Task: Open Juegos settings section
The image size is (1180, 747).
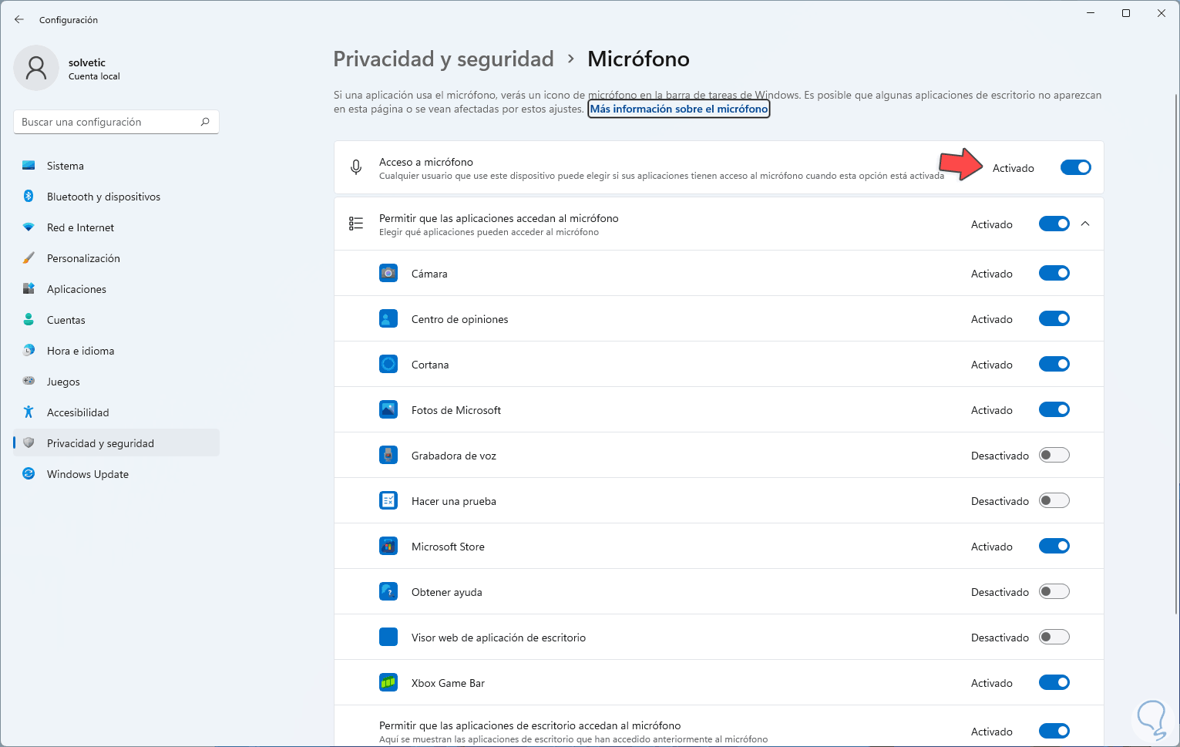Action: 116,382
